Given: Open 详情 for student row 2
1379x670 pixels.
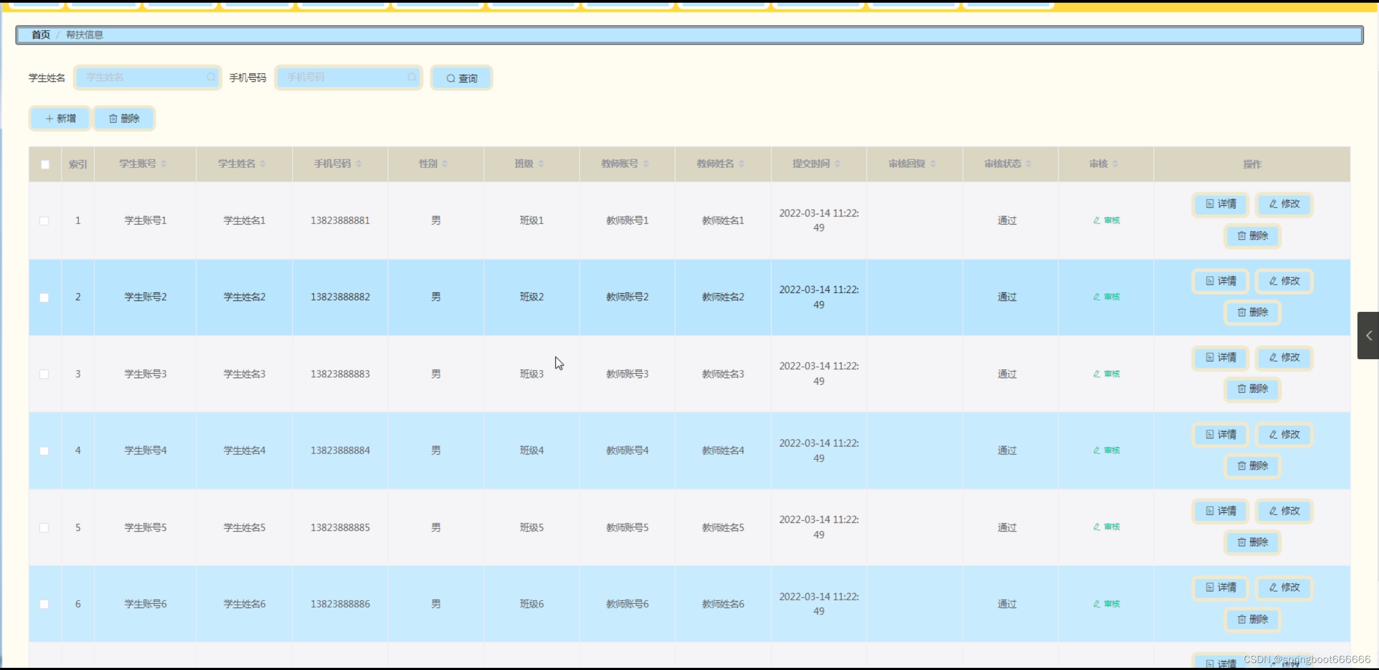Looking at the screenshot, I should (x=1221, y=281).
